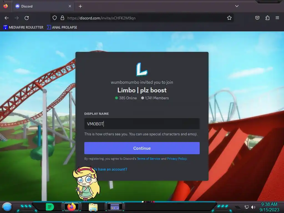Screen dimensions: 284x213
Task: Click the Firefox taskbar icon
Action: coord(71,207)
